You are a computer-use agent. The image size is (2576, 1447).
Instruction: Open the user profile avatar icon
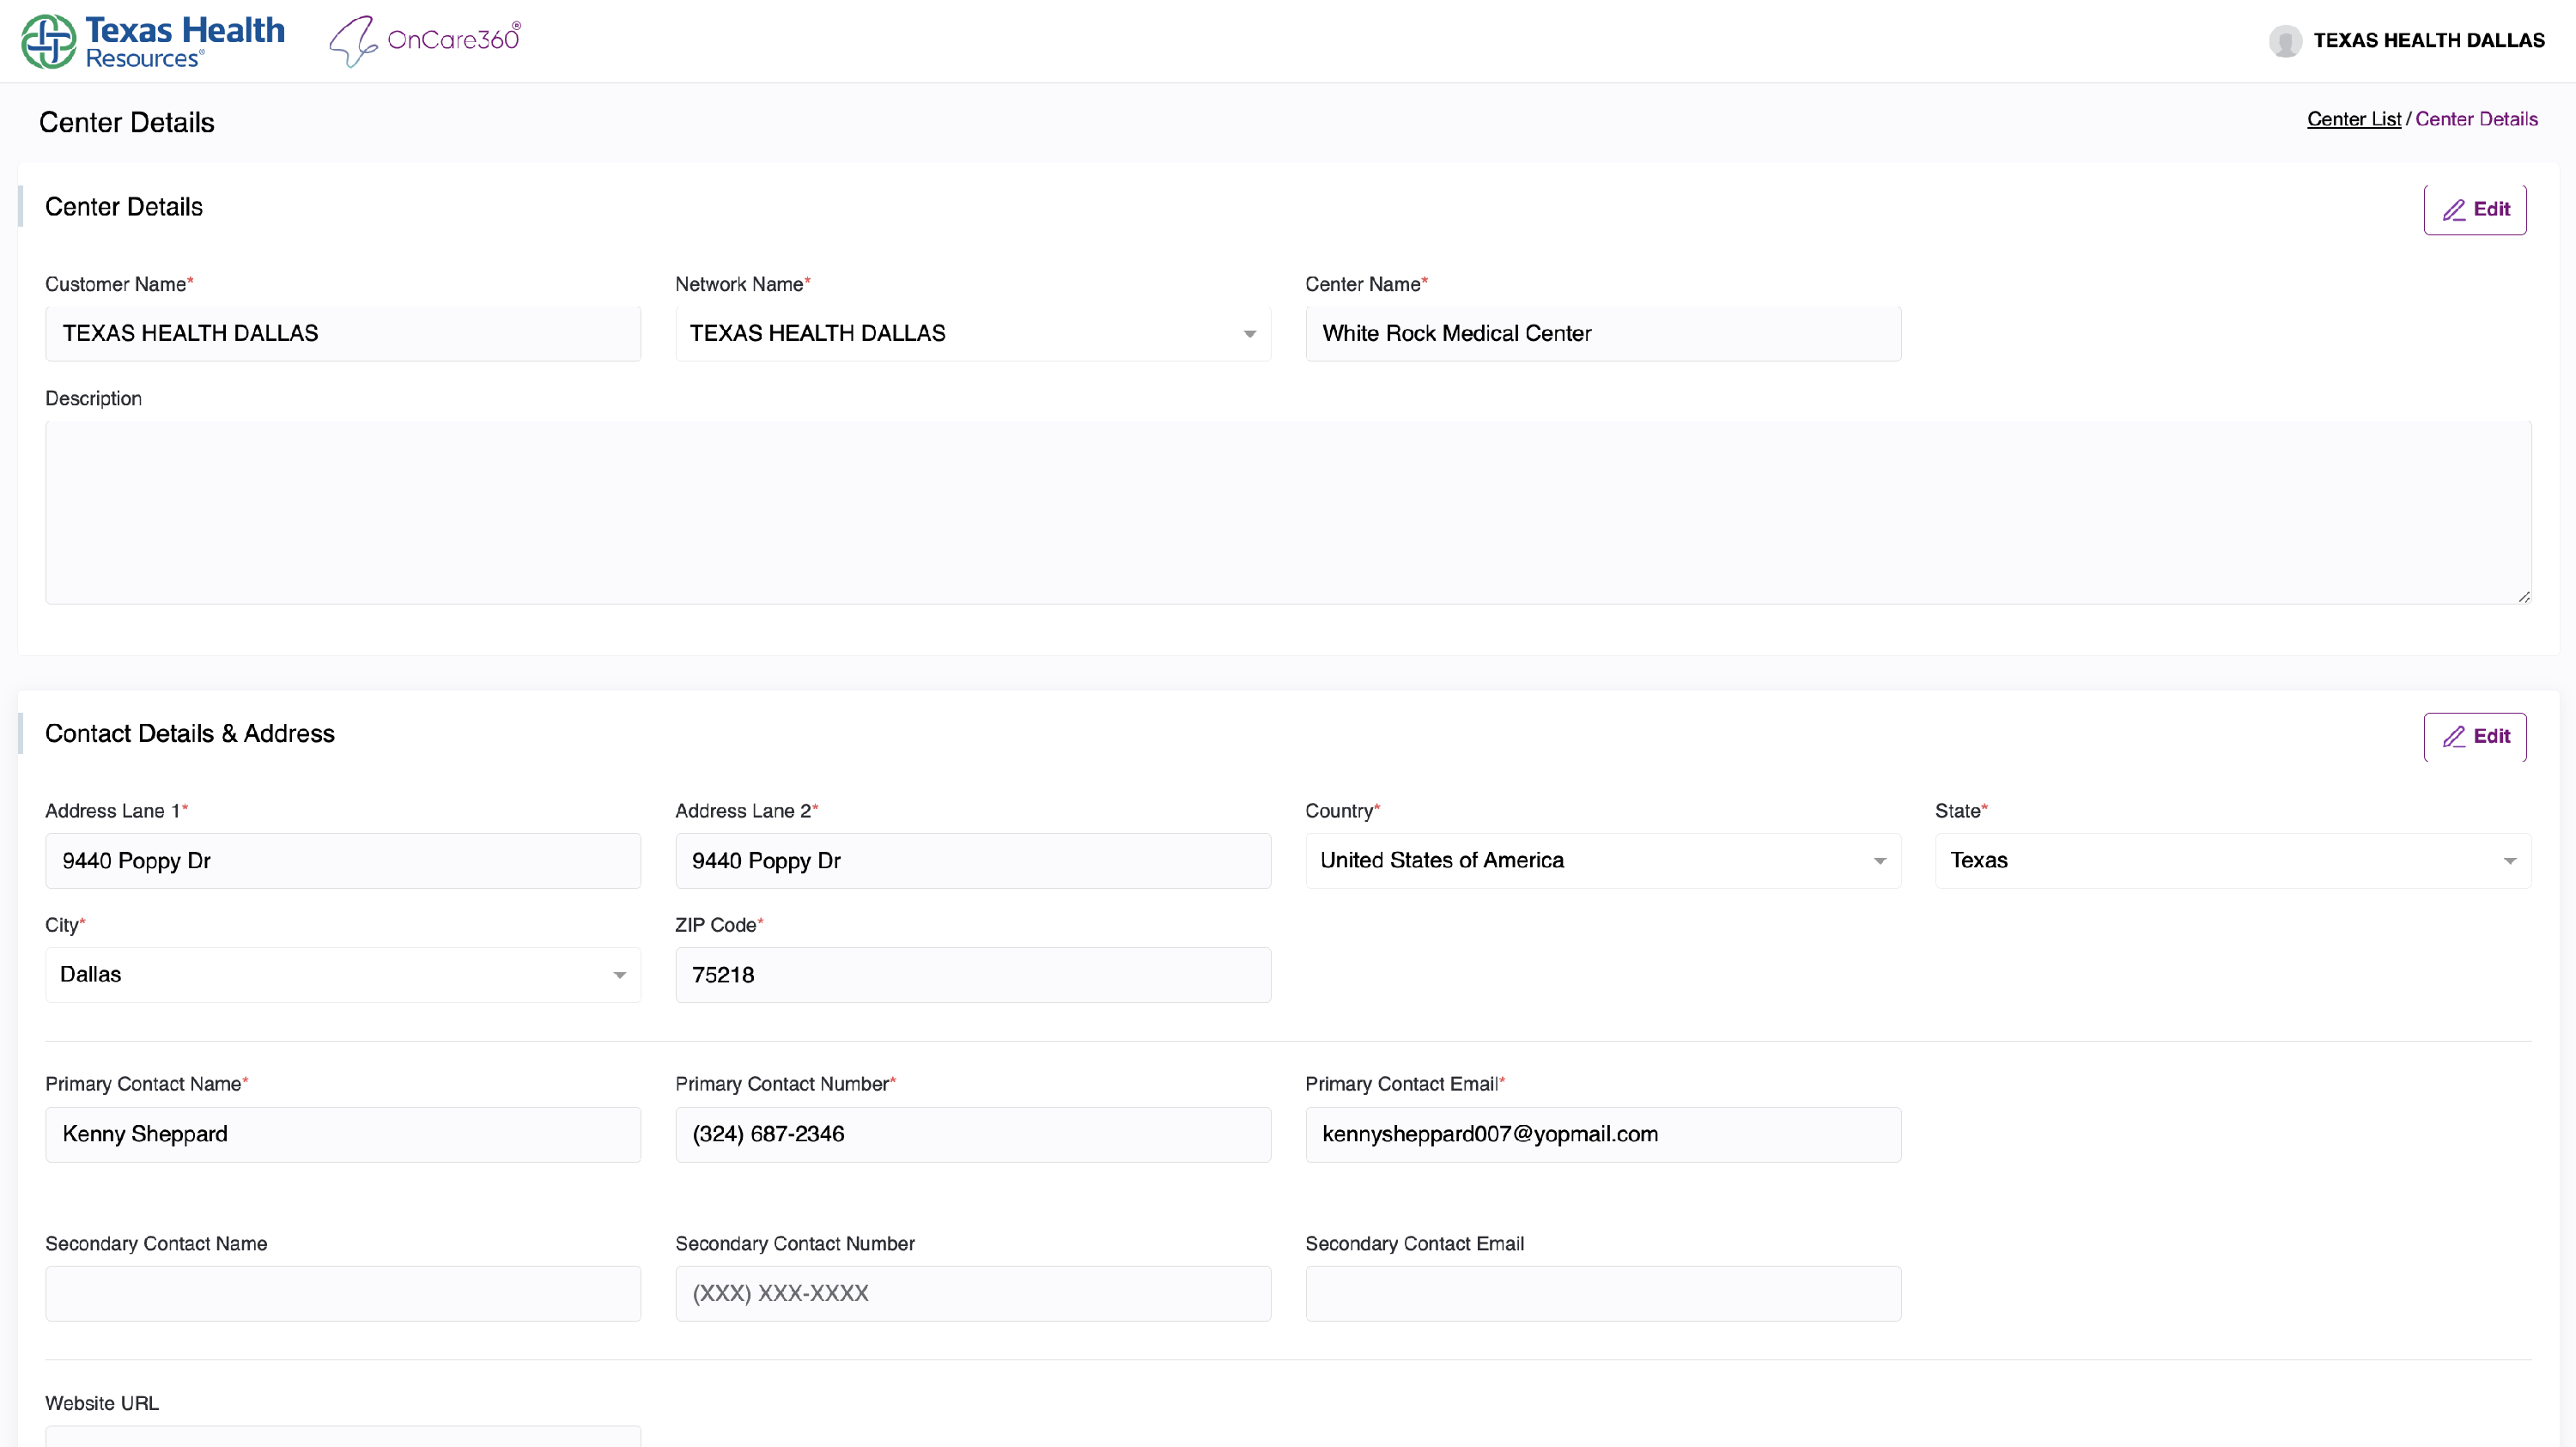pyautogui.click(x=2285, y=41)
